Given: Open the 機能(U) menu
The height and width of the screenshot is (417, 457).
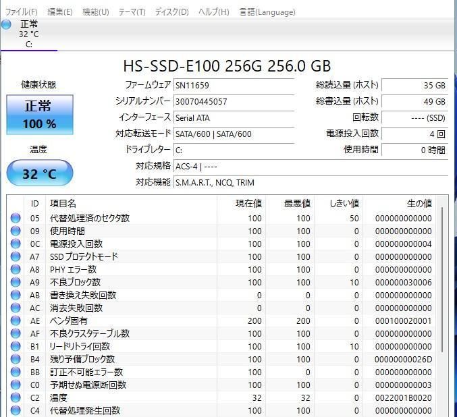Looking at the screenshot, I should pos(96,12).
